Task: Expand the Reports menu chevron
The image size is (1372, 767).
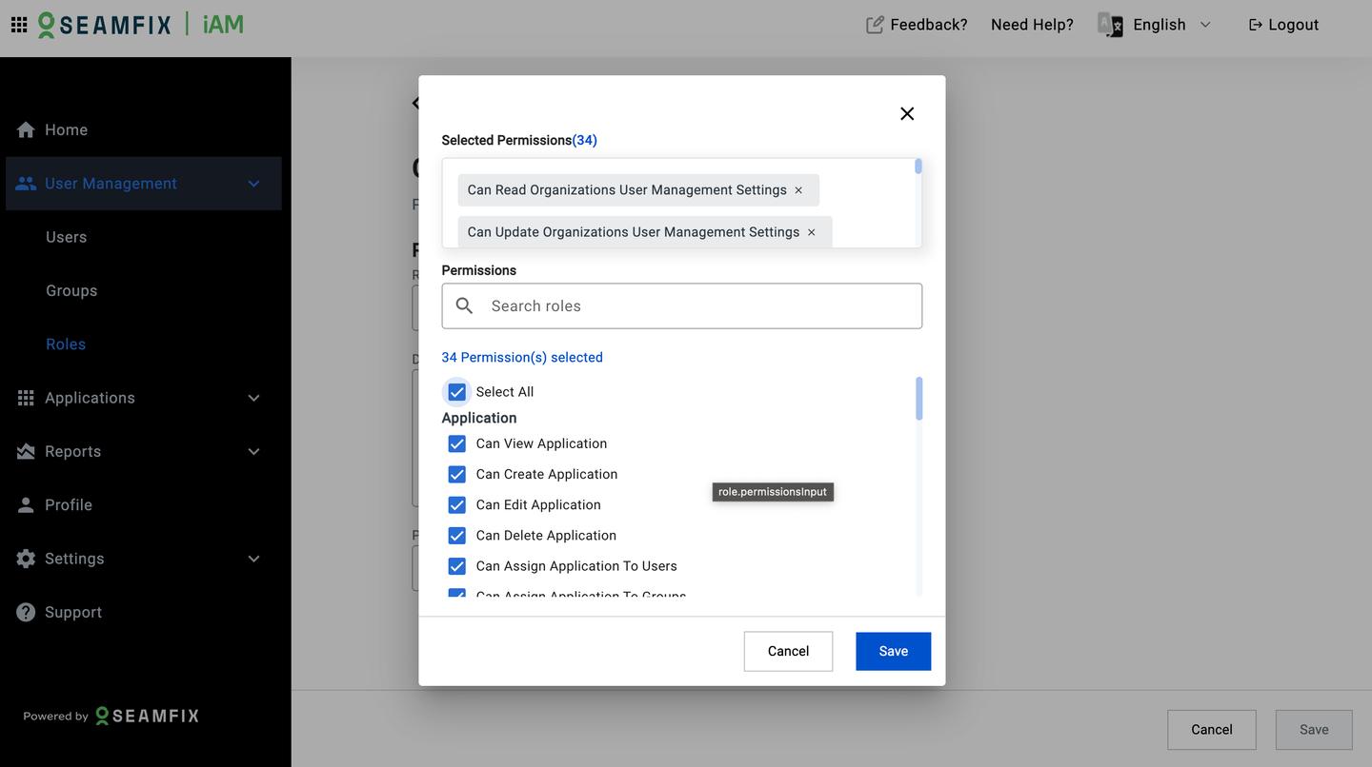Action: 253,451
